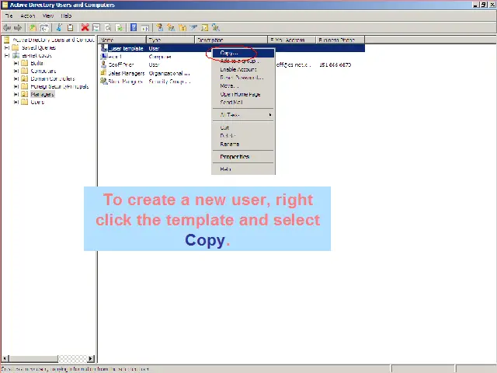Collapse the domain tree node
This screenshot has width=497, height=373.
[x=7, y=55]
